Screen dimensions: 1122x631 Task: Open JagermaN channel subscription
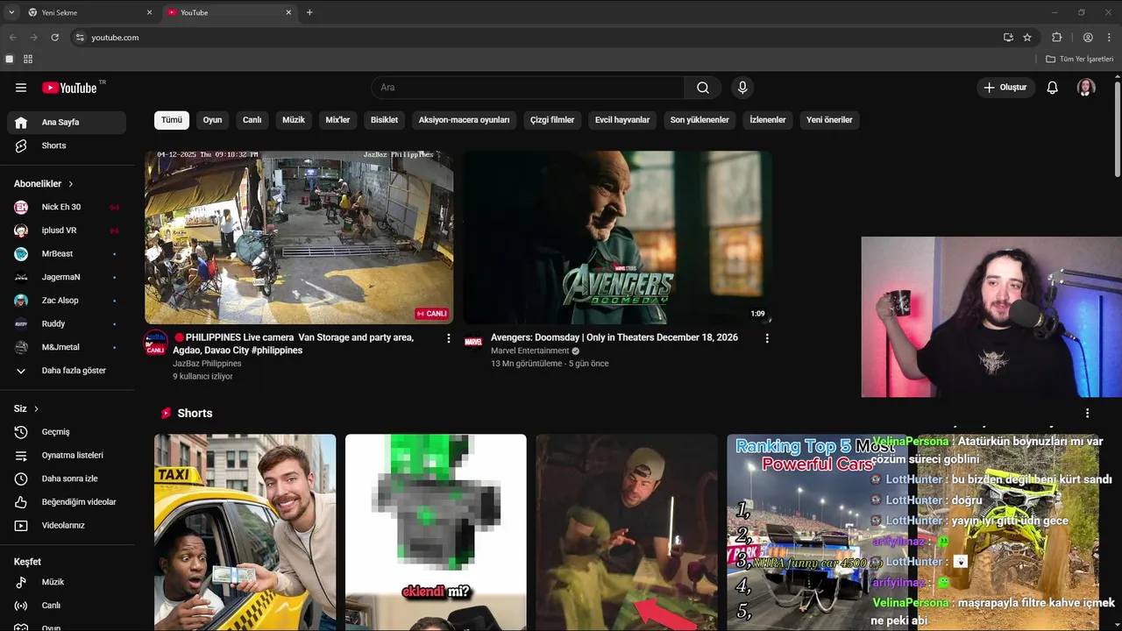tap(67, 277)
